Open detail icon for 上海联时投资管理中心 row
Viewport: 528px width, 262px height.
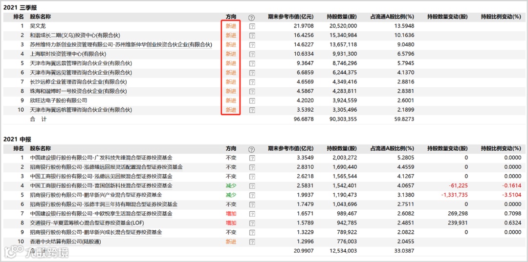[252, 54]
